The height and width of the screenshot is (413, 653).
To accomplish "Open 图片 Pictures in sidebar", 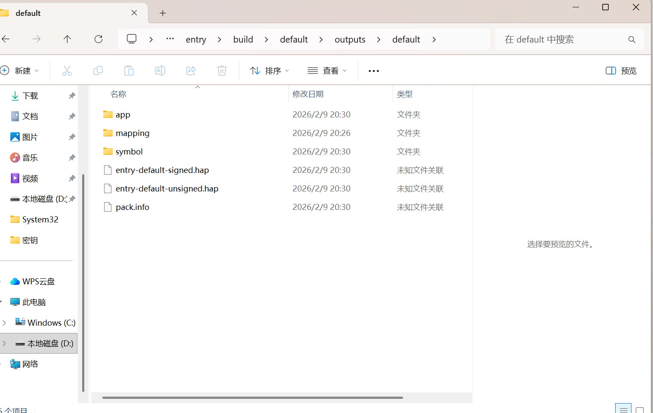I will coord(30,137).
